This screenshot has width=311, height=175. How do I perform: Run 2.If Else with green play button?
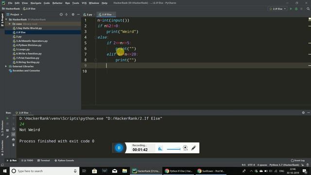[291, 9]
